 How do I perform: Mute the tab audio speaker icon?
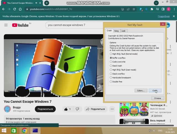point(36,3)
